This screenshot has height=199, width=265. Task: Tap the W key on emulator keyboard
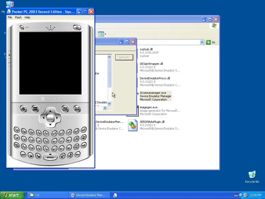[24, 131]
